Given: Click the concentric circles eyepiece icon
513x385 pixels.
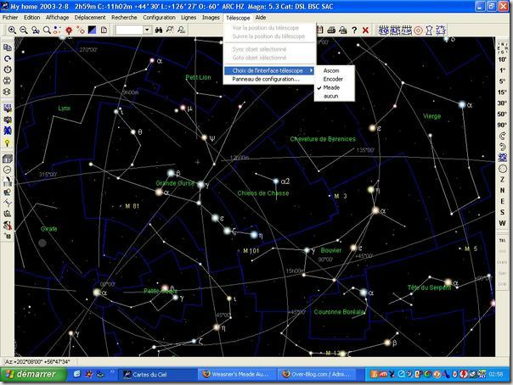Looking at the screenshot, I should (418, 31).
